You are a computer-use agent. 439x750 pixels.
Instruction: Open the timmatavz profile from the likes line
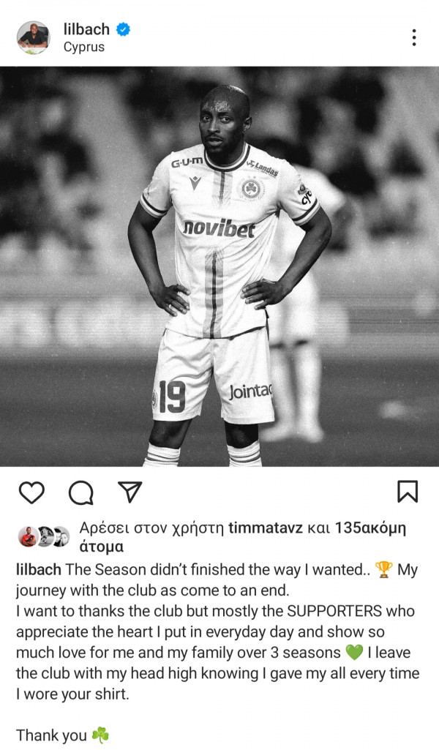click(x=266, y=528)
